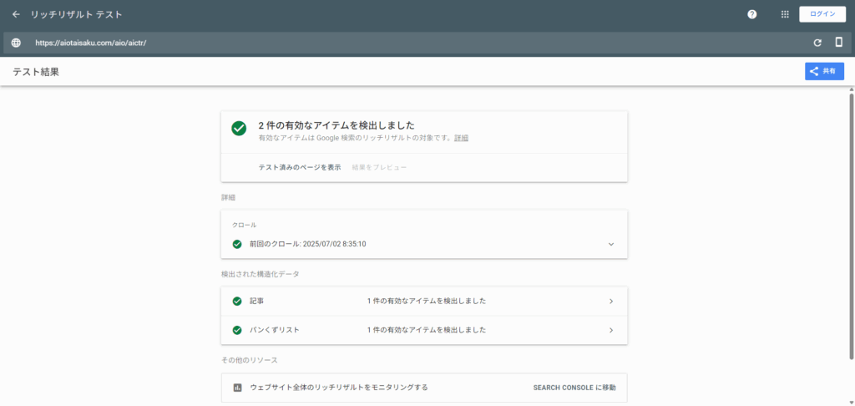This screenshot has width=855, height=406.
Task: Click the 2 件の有効なアイテムを検出しました heading
Action: tap(336, 125)
